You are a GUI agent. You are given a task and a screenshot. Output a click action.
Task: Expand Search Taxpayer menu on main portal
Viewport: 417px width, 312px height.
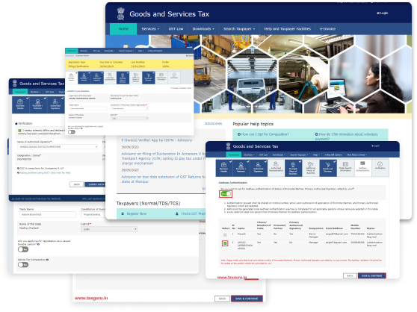pos(239,29)
